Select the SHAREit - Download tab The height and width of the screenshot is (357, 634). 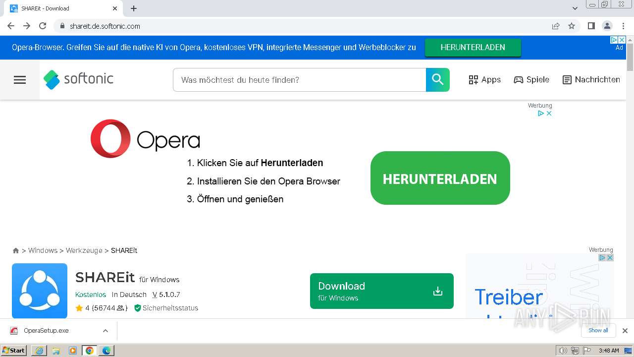pos(64,8)
